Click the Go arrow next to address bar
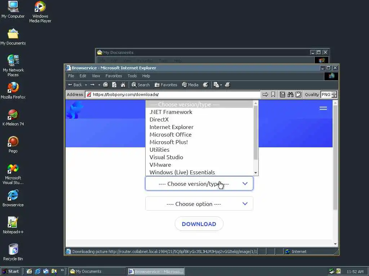This screenshot has width=369, height=276. (x=265, y=95)
